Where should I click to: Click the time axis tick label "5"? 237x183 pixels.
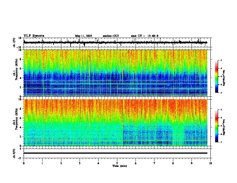coord(117,163)
